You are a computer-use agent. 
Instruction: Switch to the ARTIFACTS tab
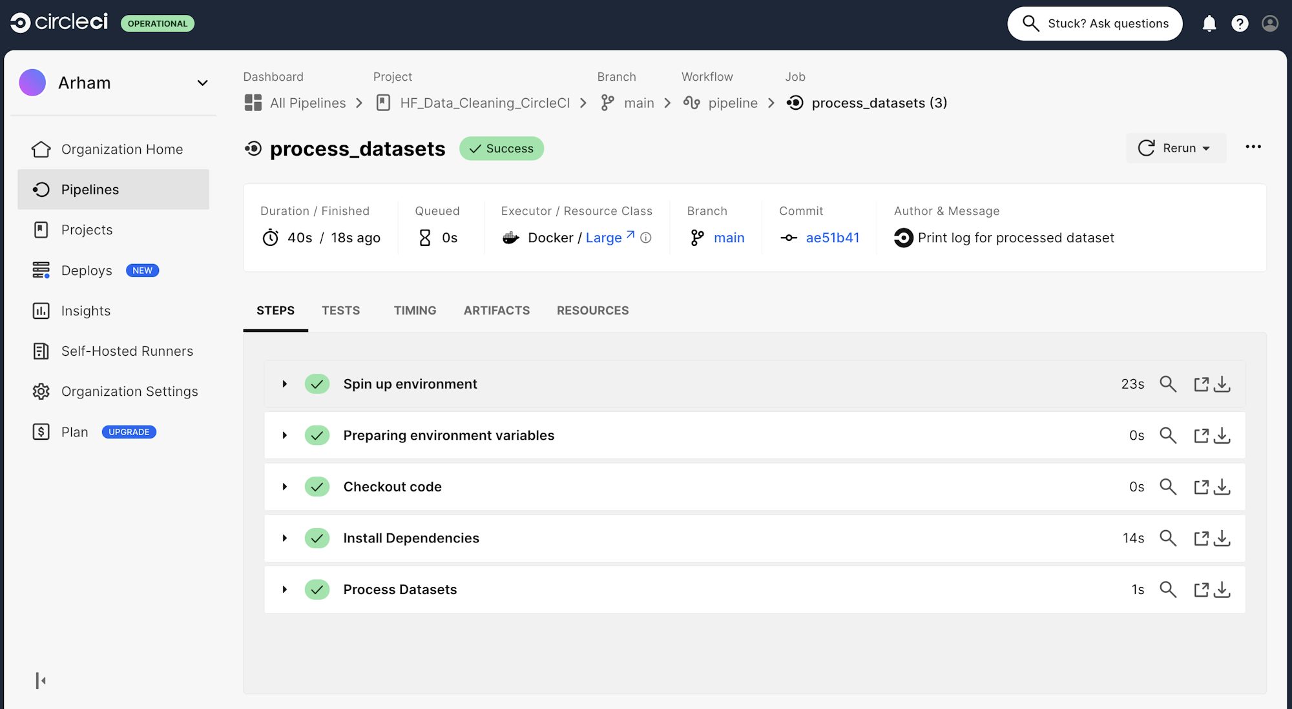click(x=496, y=311)
